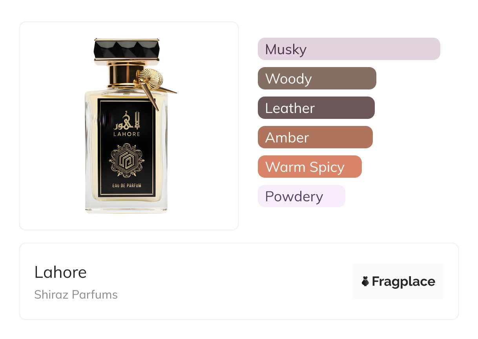The width and height of the screenshot is (478, 339).
Task: Select the Woody accord bar
Action: pyautogui.click(x=317, y=78)
